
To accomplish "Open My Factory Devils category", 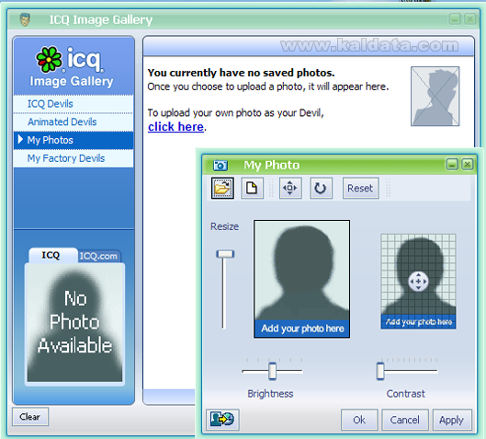I will tap(73, 158).
